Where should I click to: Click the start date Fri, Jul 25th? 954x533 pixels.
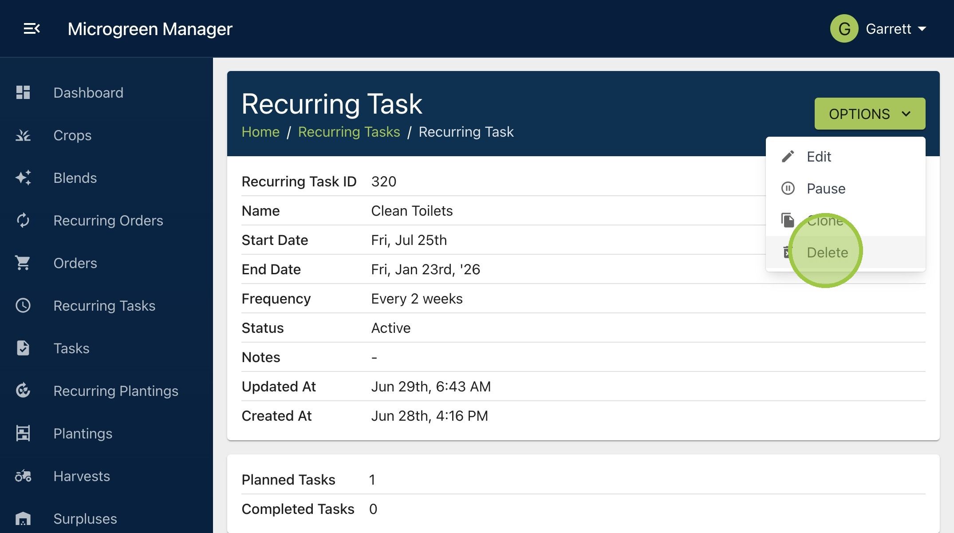409,240
